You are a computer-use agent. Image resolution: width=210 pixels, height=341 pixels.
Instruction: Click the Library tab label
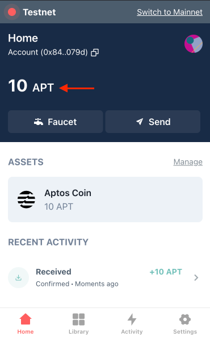point(79,332)
